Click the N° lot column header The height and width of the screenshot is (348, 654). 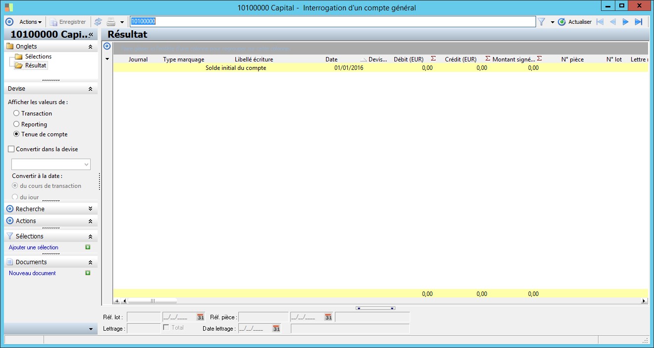pos(614,59)
